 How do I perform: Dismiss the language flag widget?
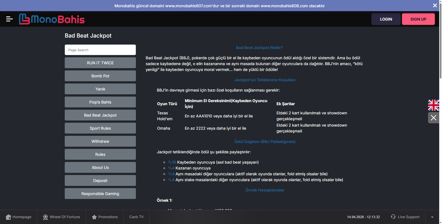click(x=433, y=118)
